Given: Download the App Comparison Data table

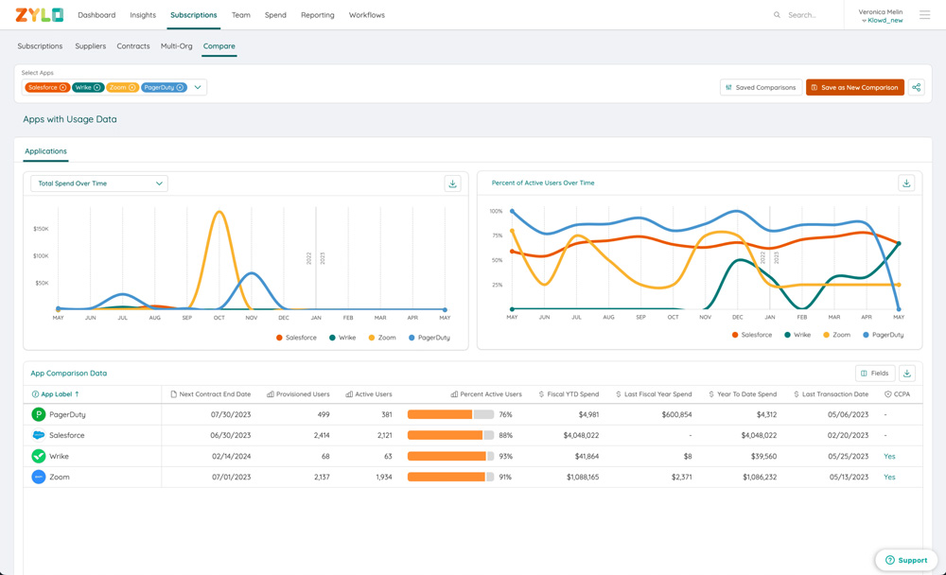Looking at the screenshot, I should tap(907, 374).
